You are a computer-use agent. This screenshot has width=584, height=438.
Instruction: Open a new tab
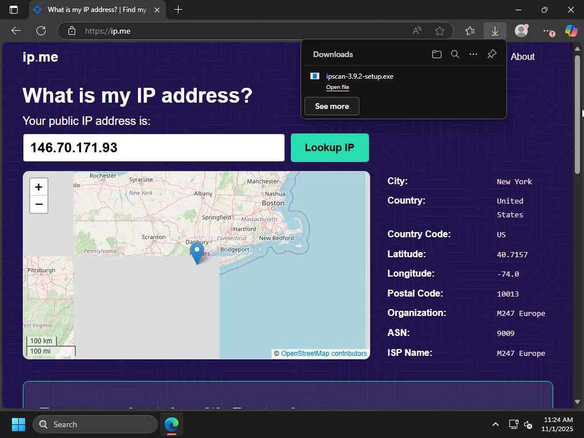(x=179, y=10)
